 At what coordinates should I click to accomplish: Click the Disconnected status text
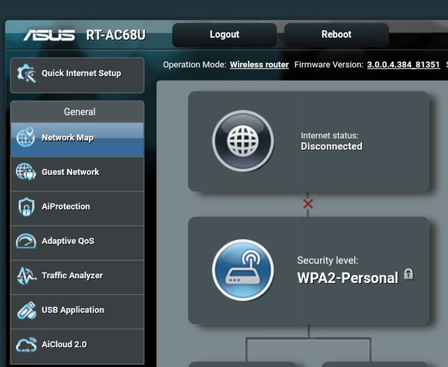point(331,146)
